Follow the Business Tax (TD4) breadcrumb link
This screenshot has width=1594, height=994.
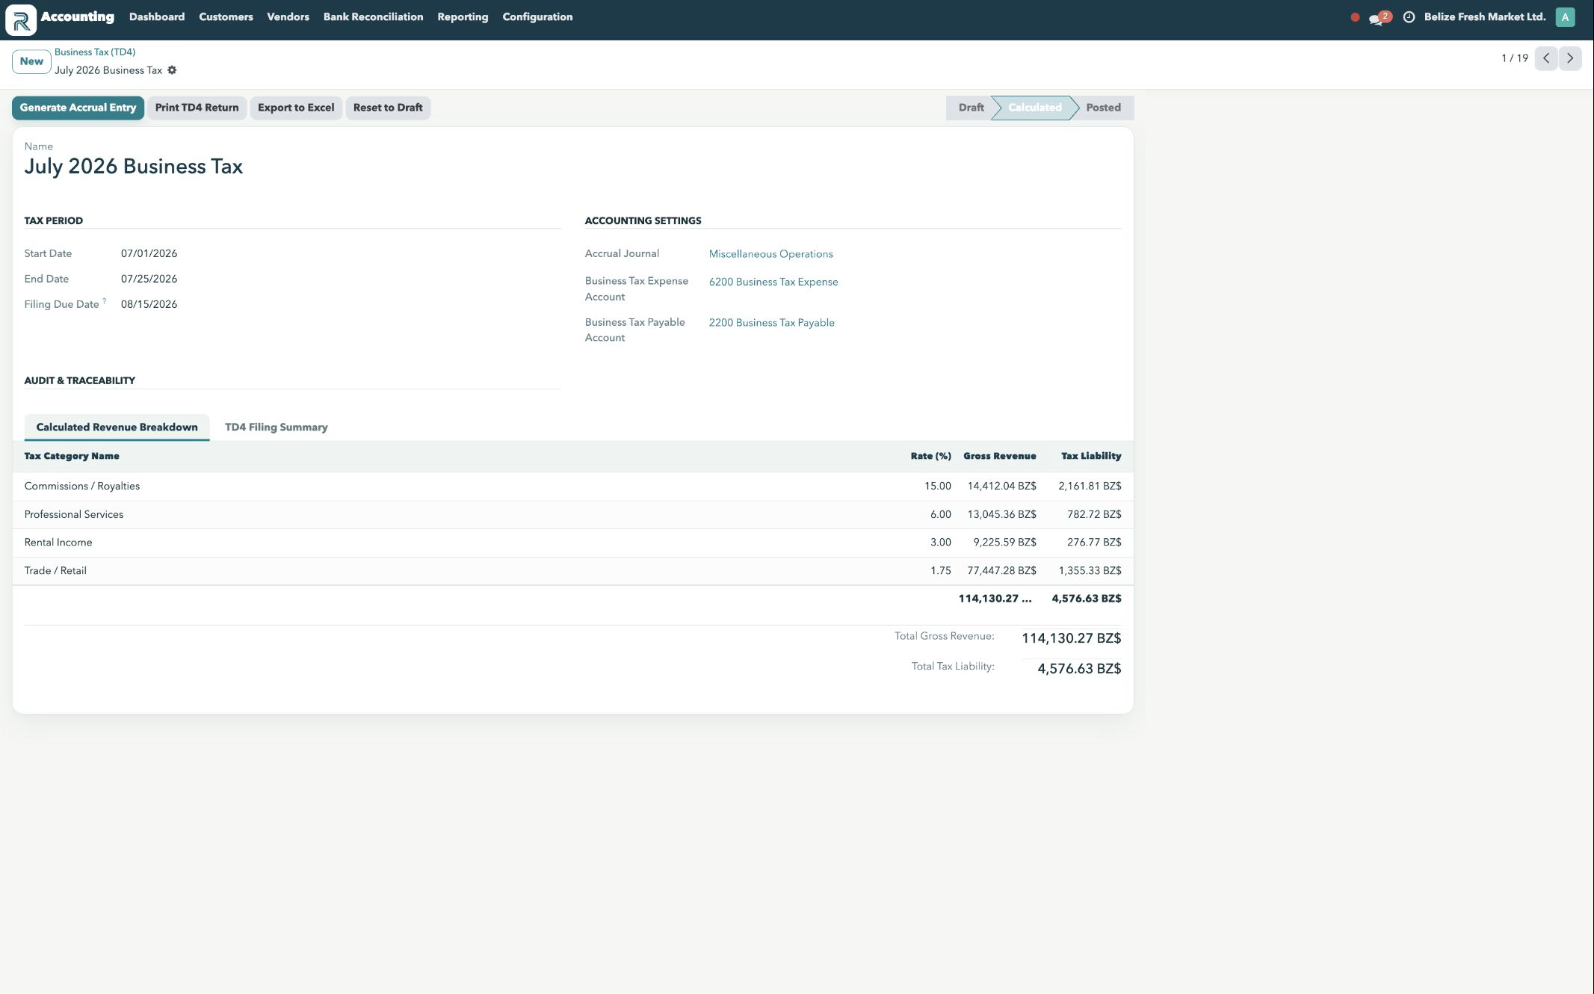pyautogui.click(x=95, y=52)
